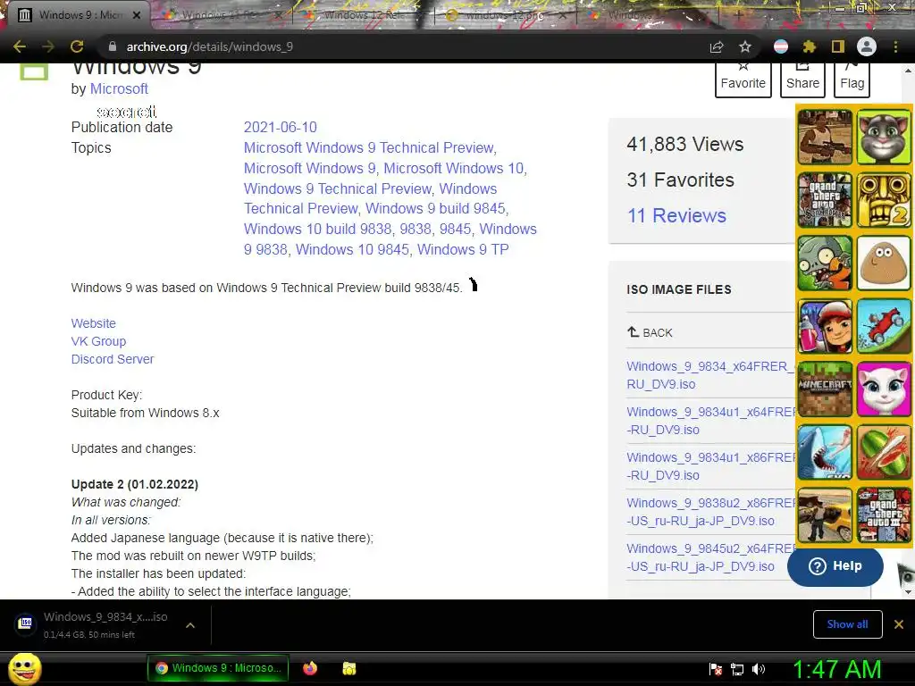The height and width of the screenshot is (686, 915).
Task: Open the Minecraft game icon
Action: click(x=825, y=389)
